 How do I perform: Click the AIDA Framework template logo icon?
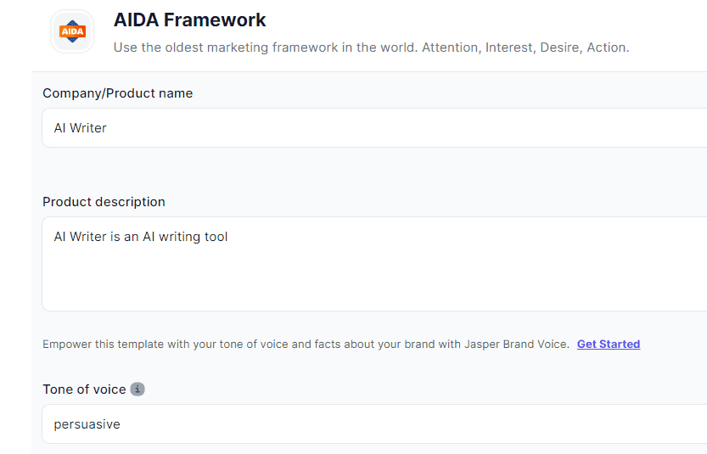click(72, 31)
